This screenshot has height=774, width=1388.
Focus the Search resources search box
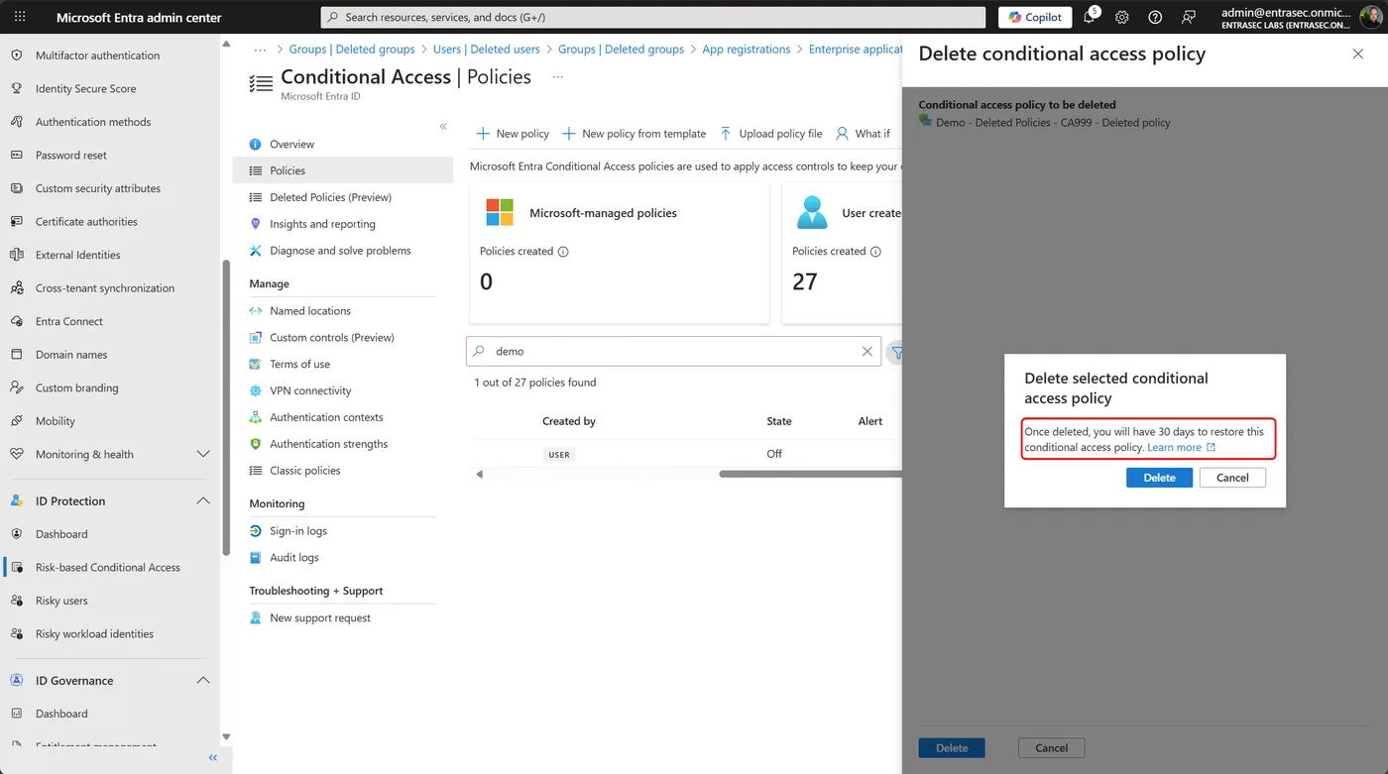pyautogui.click(x=653, y=17)
